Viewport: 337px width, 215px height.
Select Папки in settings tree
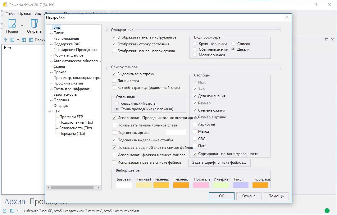[x=59, y=33]
